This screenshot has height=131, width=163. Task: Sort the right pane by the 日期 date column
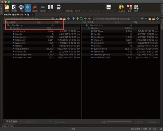pyautogui.click(x=135, y=22)
